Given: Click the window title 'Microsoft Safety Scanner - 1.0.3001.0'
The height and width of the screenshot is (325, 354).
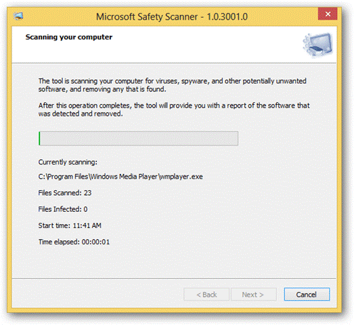Looking at the screenshot, I should (172, 16).
